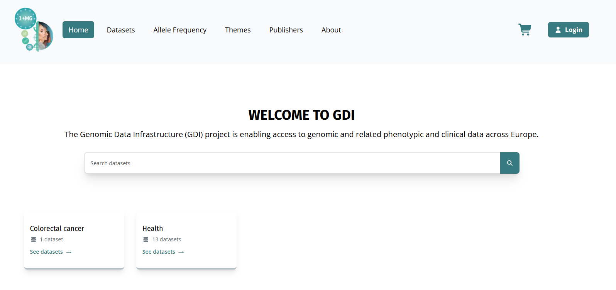Screen dimensions: 616x290
Task: Focus the Search datasets input field
Action: [x=292, y=163]
